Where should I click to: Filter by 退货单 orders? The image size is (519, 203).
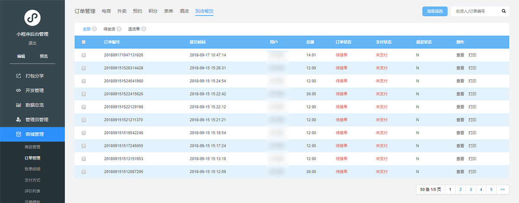pyautogui.click(x=134, y=29)
